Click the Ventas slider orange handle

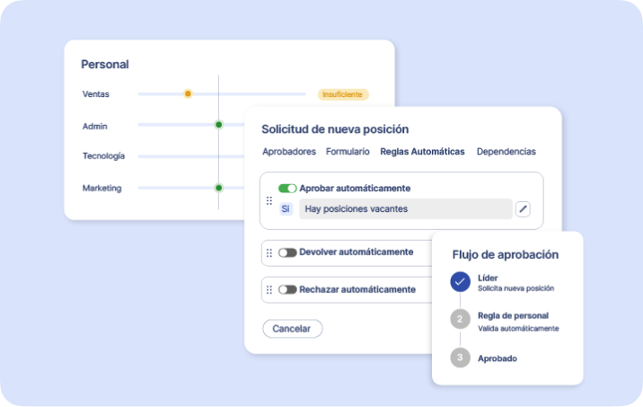tap(188, 94)
